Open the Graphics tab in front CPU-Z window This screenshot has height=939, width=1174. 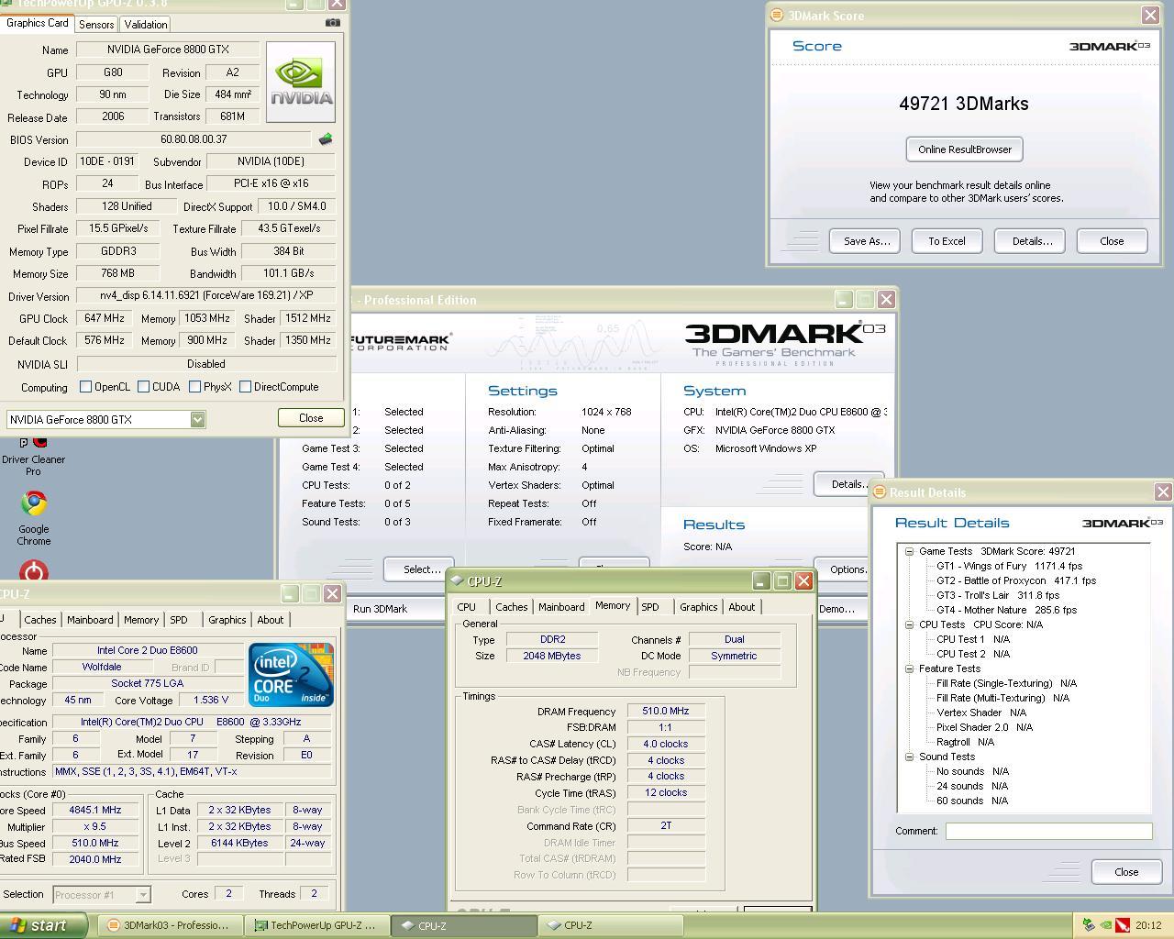[698, 607]
